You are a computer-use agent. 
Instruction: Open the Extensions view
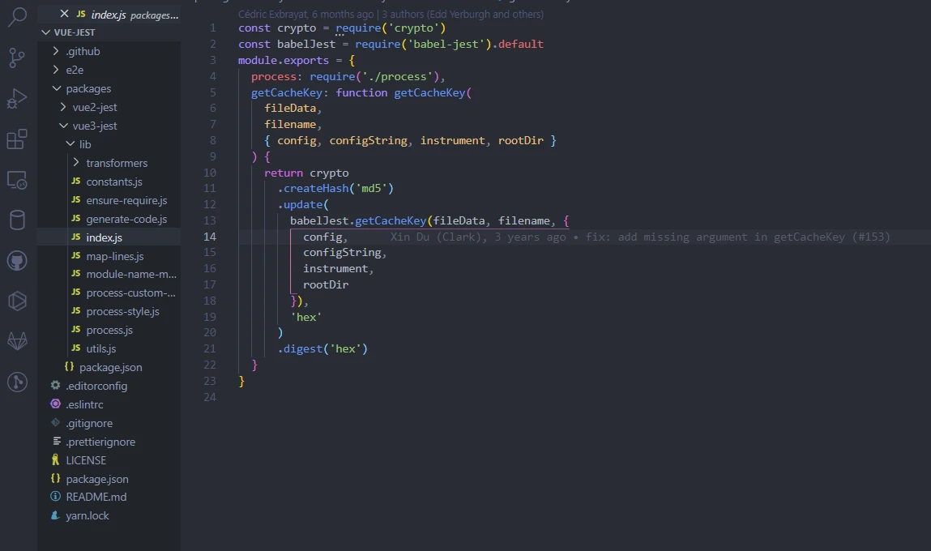[17, 139]
